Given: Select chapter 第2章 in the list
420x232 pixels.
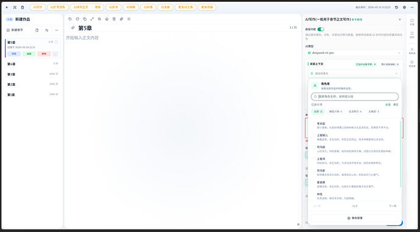Looking at the screenshot, I should (x=33, y=85).
